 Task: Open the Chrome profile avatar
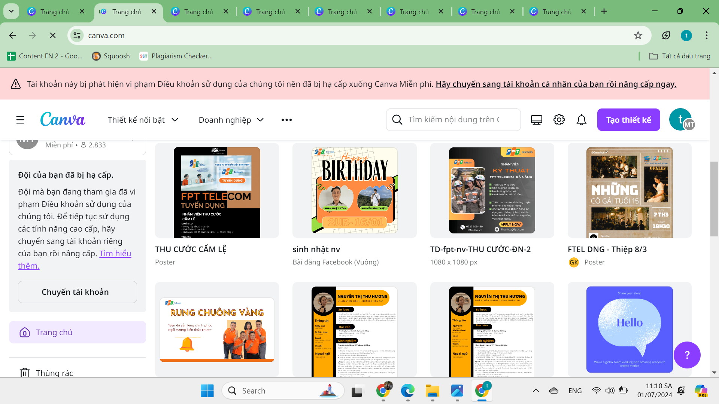click(686, 36)
